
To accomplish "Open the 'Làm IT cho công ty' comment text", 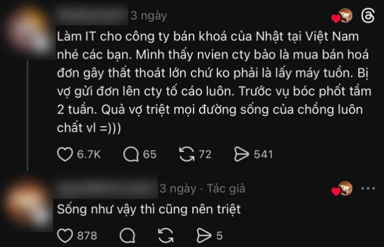I will tap(214, 82).
